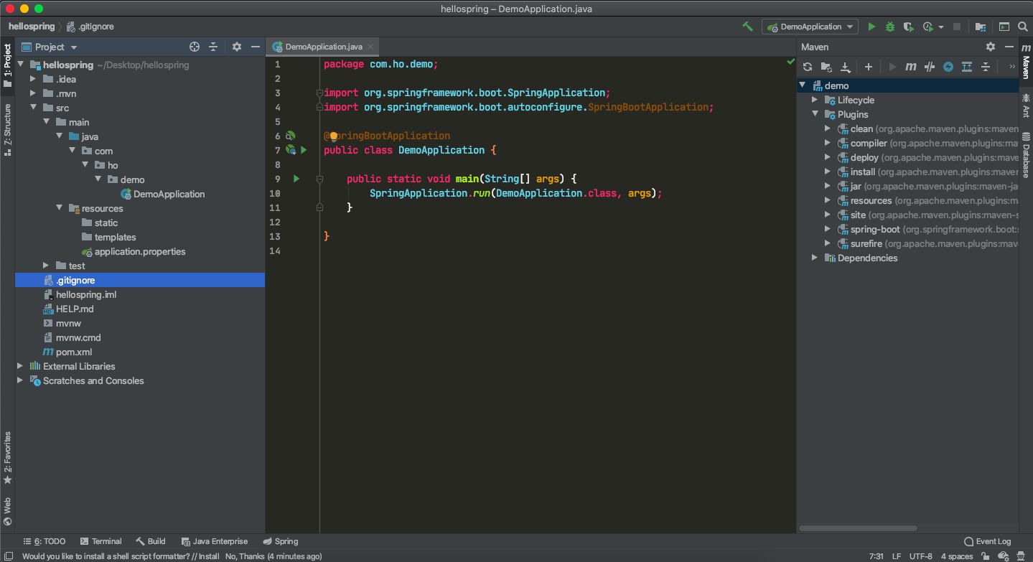Viewport: 1033px width, 562px height.
Task: Toggle file read-only lock in status bar
Action: coord(986,556)
